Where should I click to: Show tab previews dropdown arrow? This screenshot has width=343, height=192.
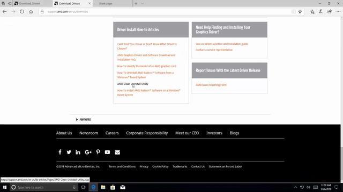click(143, 4)
